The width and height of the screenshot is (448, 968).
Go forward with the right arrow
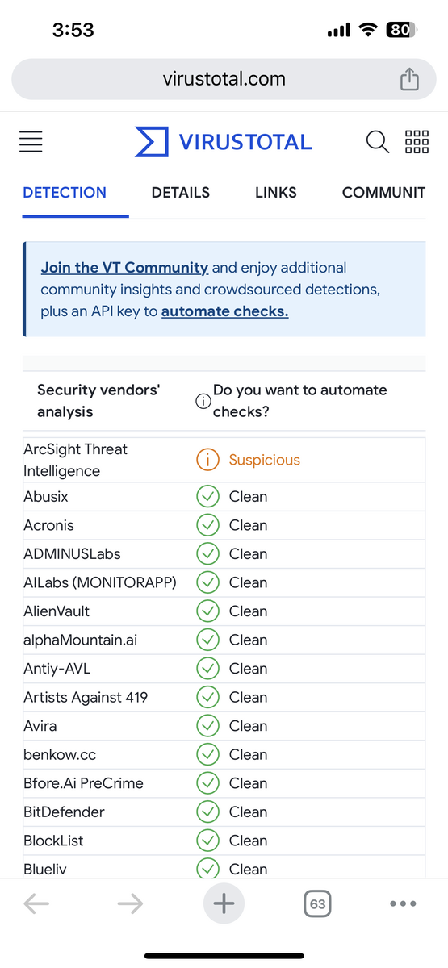pyautogui.click(x=130, y=903)
